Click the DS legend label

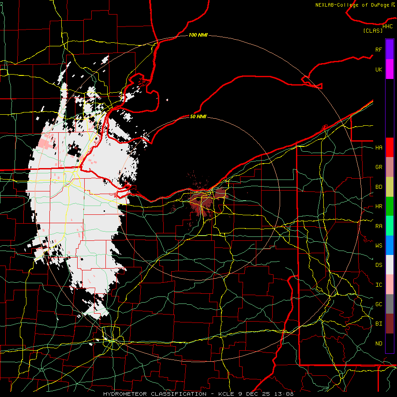(378, 265)
